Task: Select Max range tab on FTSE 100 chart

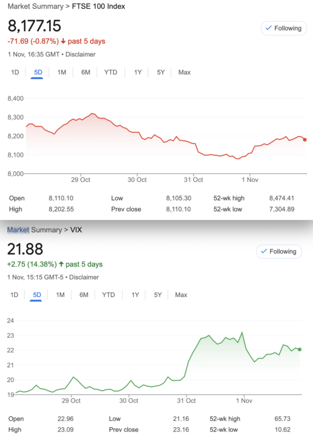Action: (184, 73)
